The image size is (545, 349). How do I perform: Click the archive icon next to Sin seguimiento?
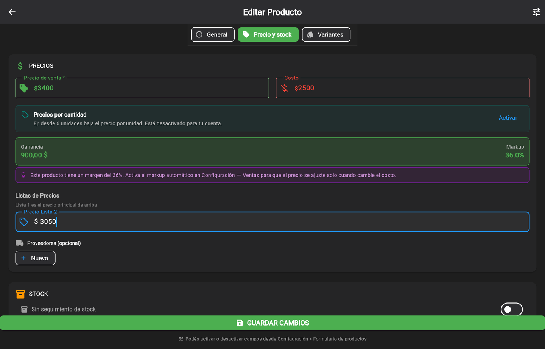pos(24,309)
